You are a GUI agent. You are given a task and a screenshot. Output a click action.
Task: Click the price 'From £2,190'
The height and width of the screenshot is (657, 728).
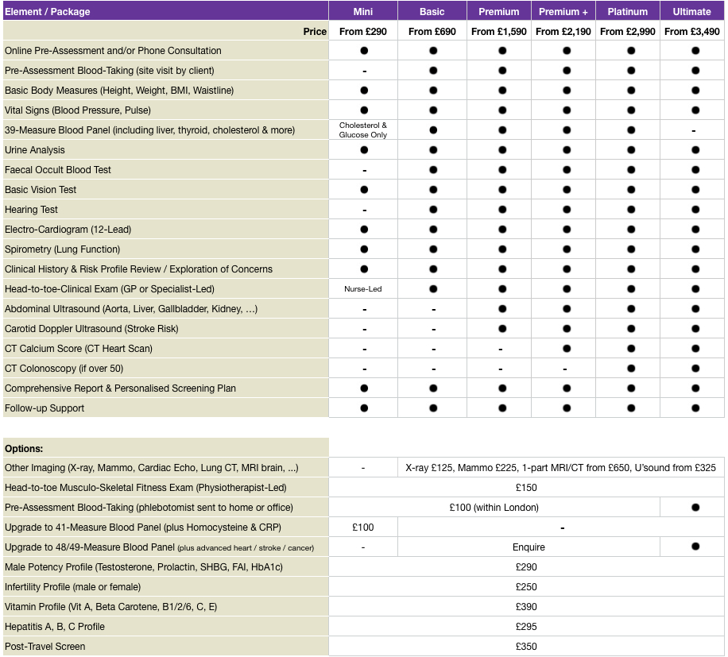(563, 32)
